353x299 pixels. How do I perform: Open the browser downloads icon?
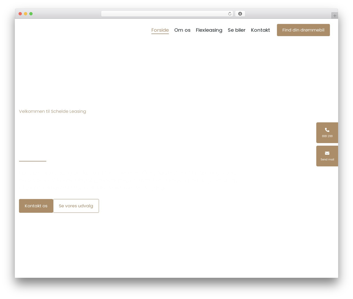click(240, 14)
